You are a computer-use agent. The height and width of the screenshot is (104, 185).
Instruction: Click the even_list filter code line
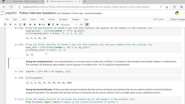tap(58, 47)
